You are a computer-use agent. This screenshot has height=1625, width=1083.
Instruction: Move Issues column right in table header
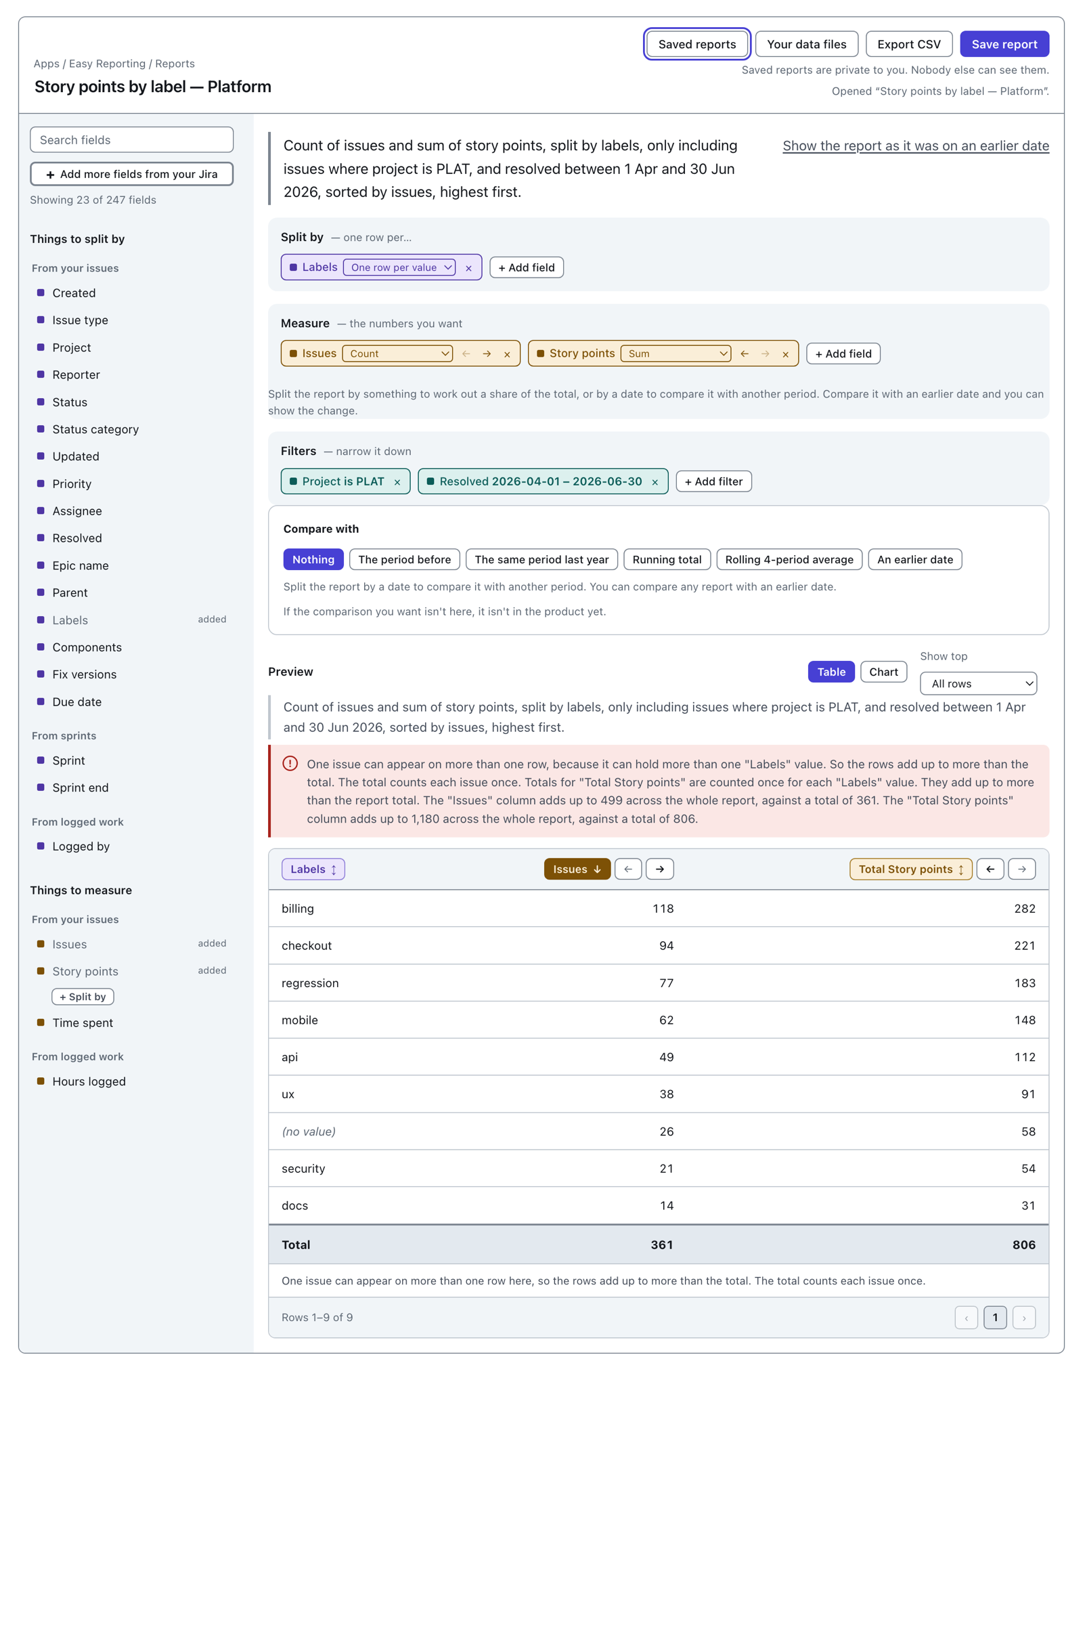[x=659, y=869]
